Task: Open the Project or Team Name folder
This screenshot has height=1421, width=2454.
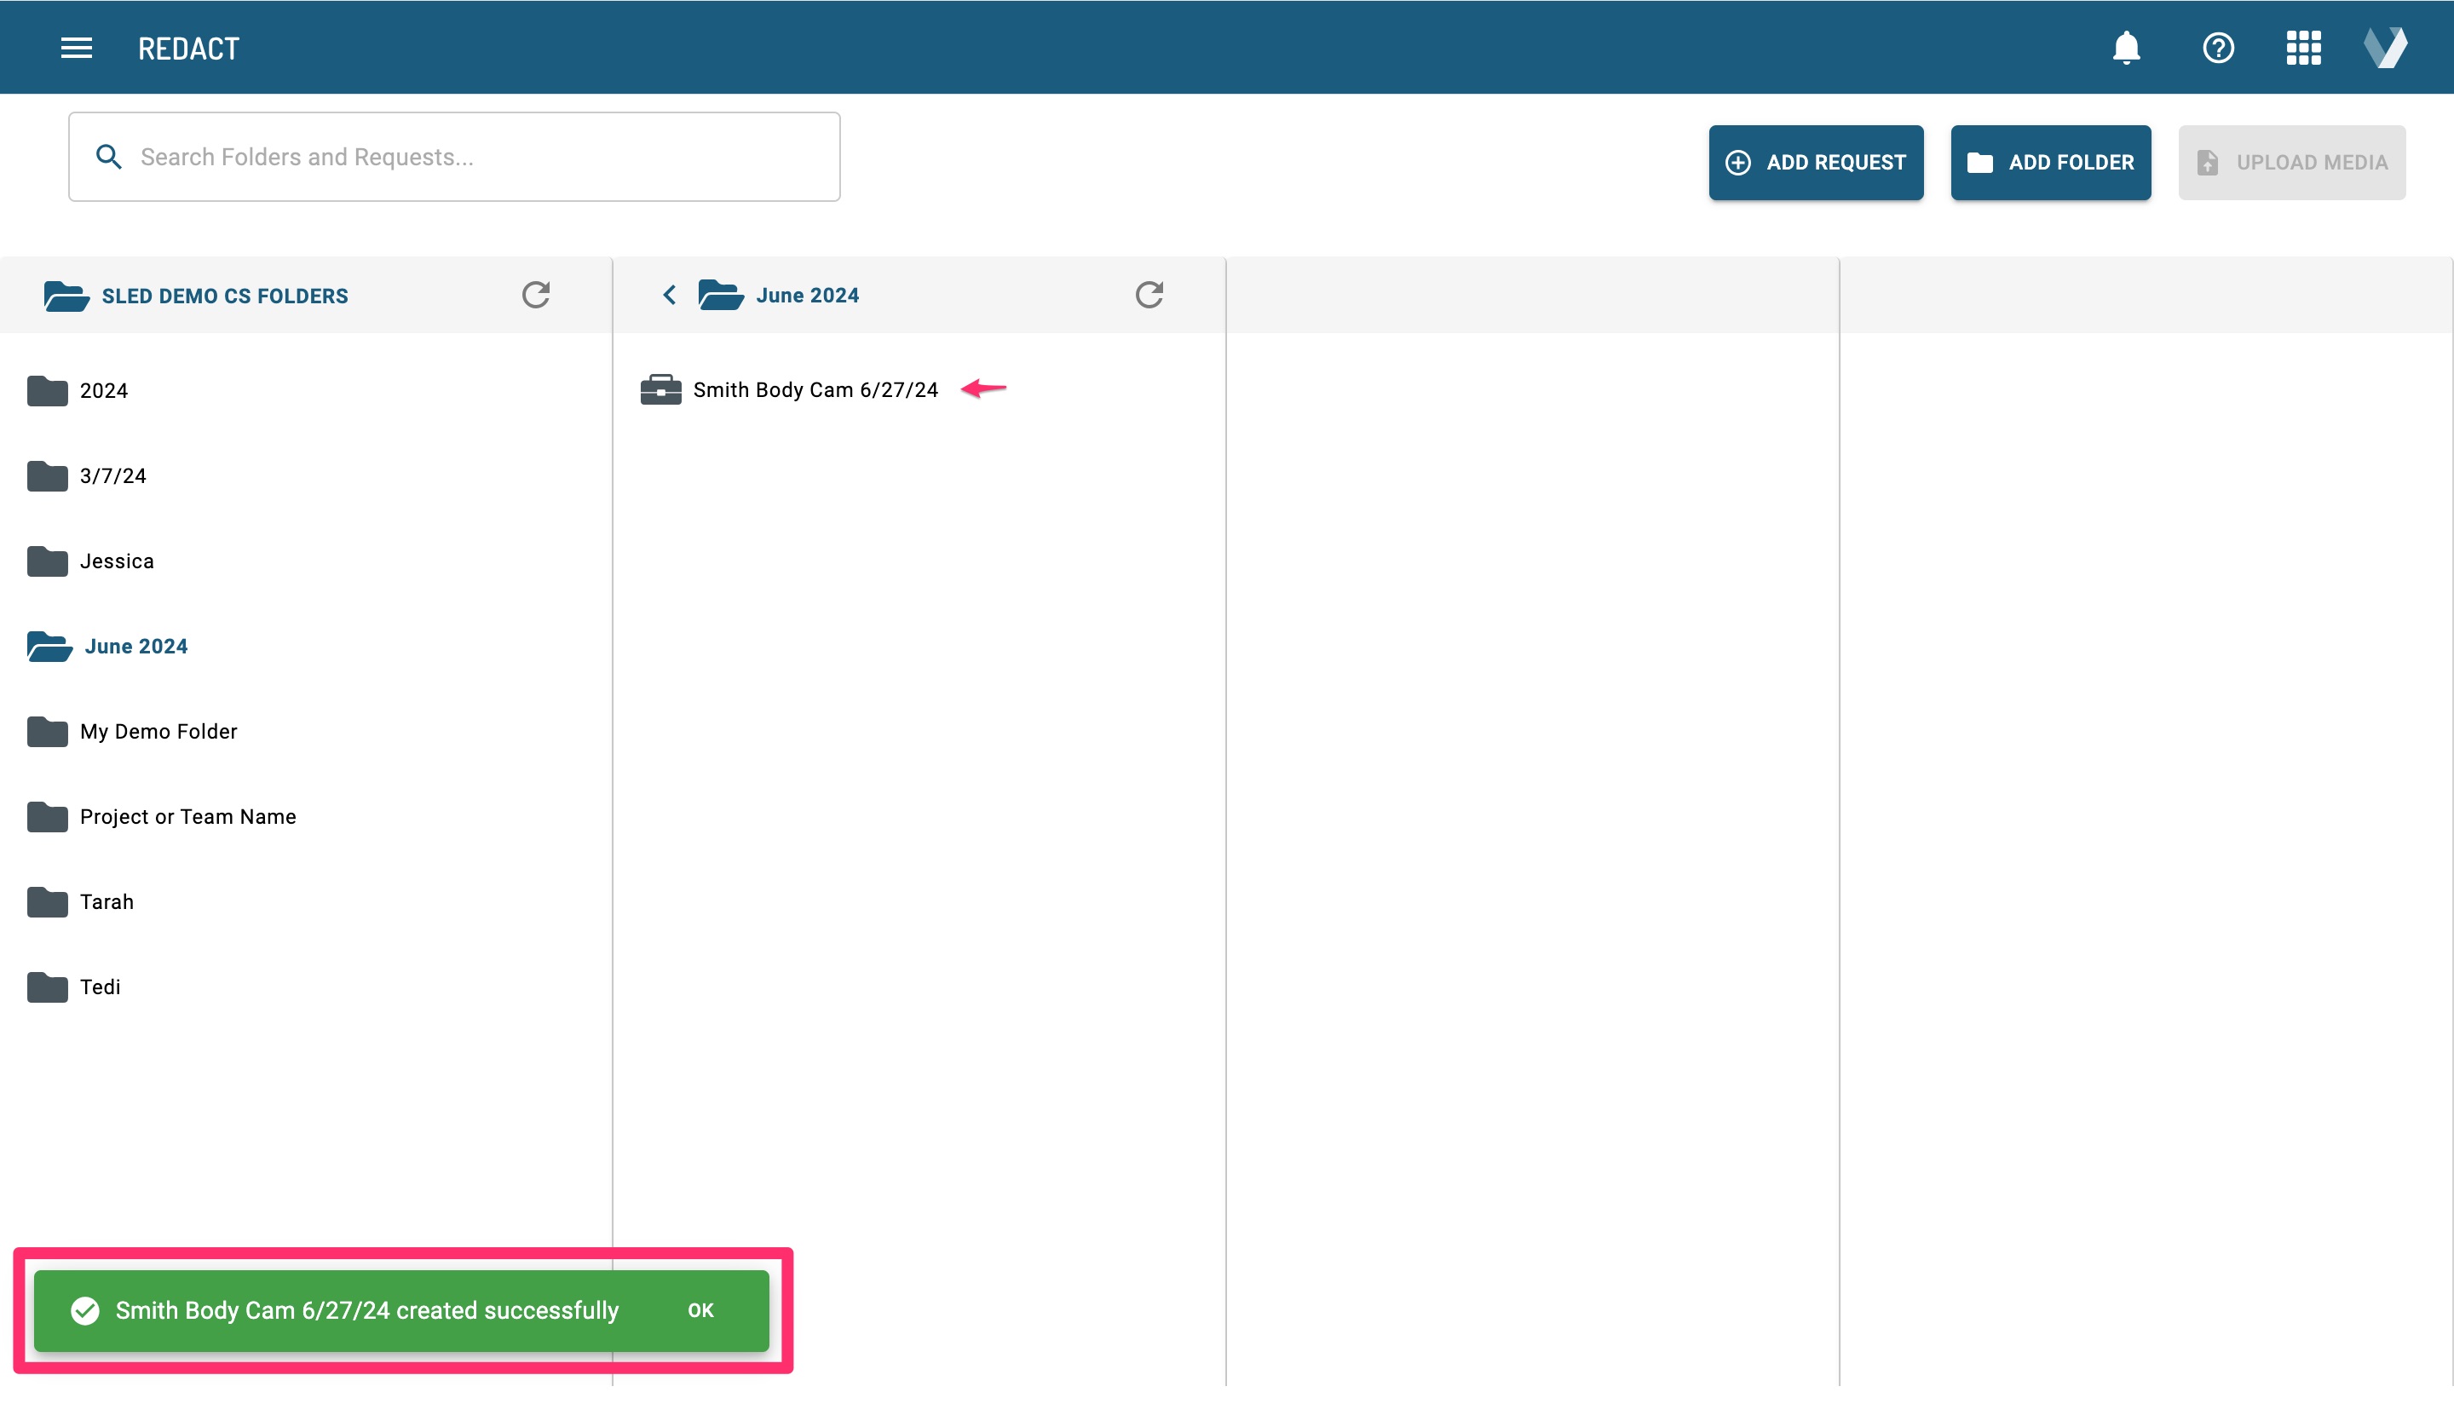Action: point(187,817)
